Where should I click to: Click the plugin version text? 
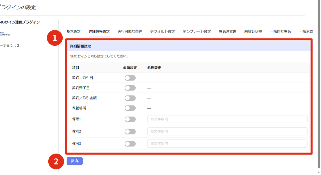[10, 45]
